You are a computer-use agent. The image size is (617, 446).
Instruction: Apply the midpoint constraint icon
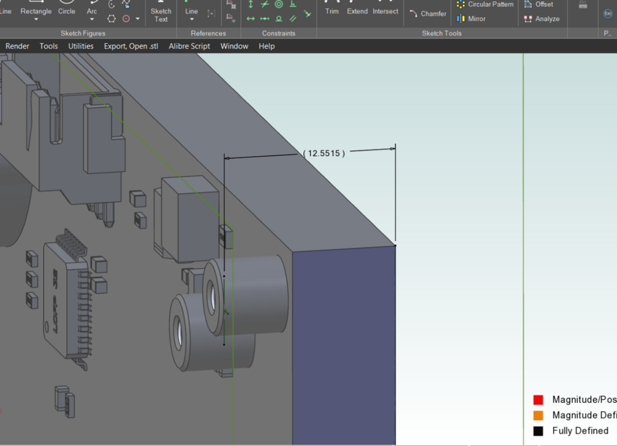pyautogui.click(x=265, y=19)
